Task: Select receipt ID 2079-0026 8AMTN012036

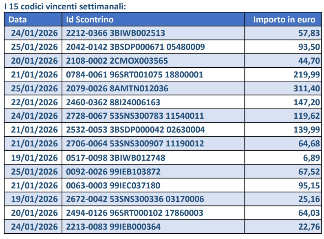Action: 117,89
